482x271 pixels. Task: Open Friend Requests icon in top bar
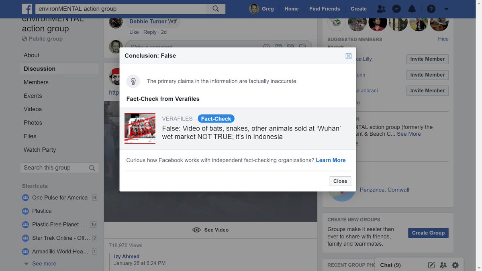click(382, 9)
